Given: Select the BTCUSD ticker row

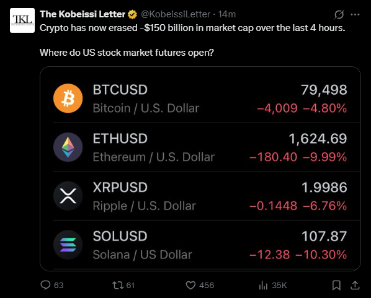Looking at the screenshot, I should point(200,99).
